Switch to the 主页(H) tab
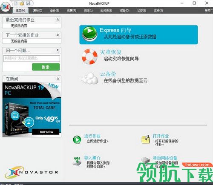This screenshot has width=213, height=185. coord(20,11)
